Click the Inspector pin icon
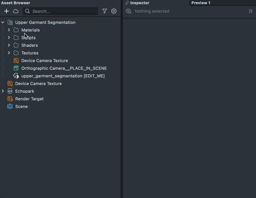256x198 pixels. pos(127,3)
